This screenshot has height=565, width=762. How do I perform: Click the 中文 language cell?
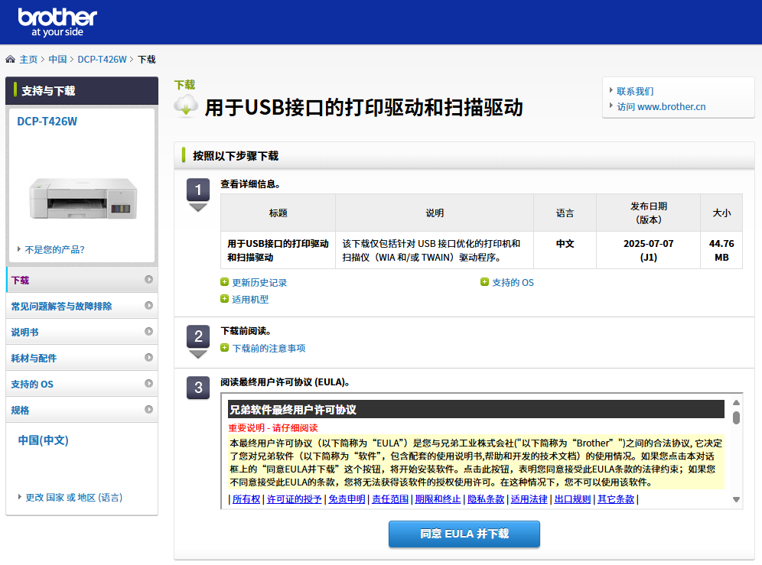565,250
